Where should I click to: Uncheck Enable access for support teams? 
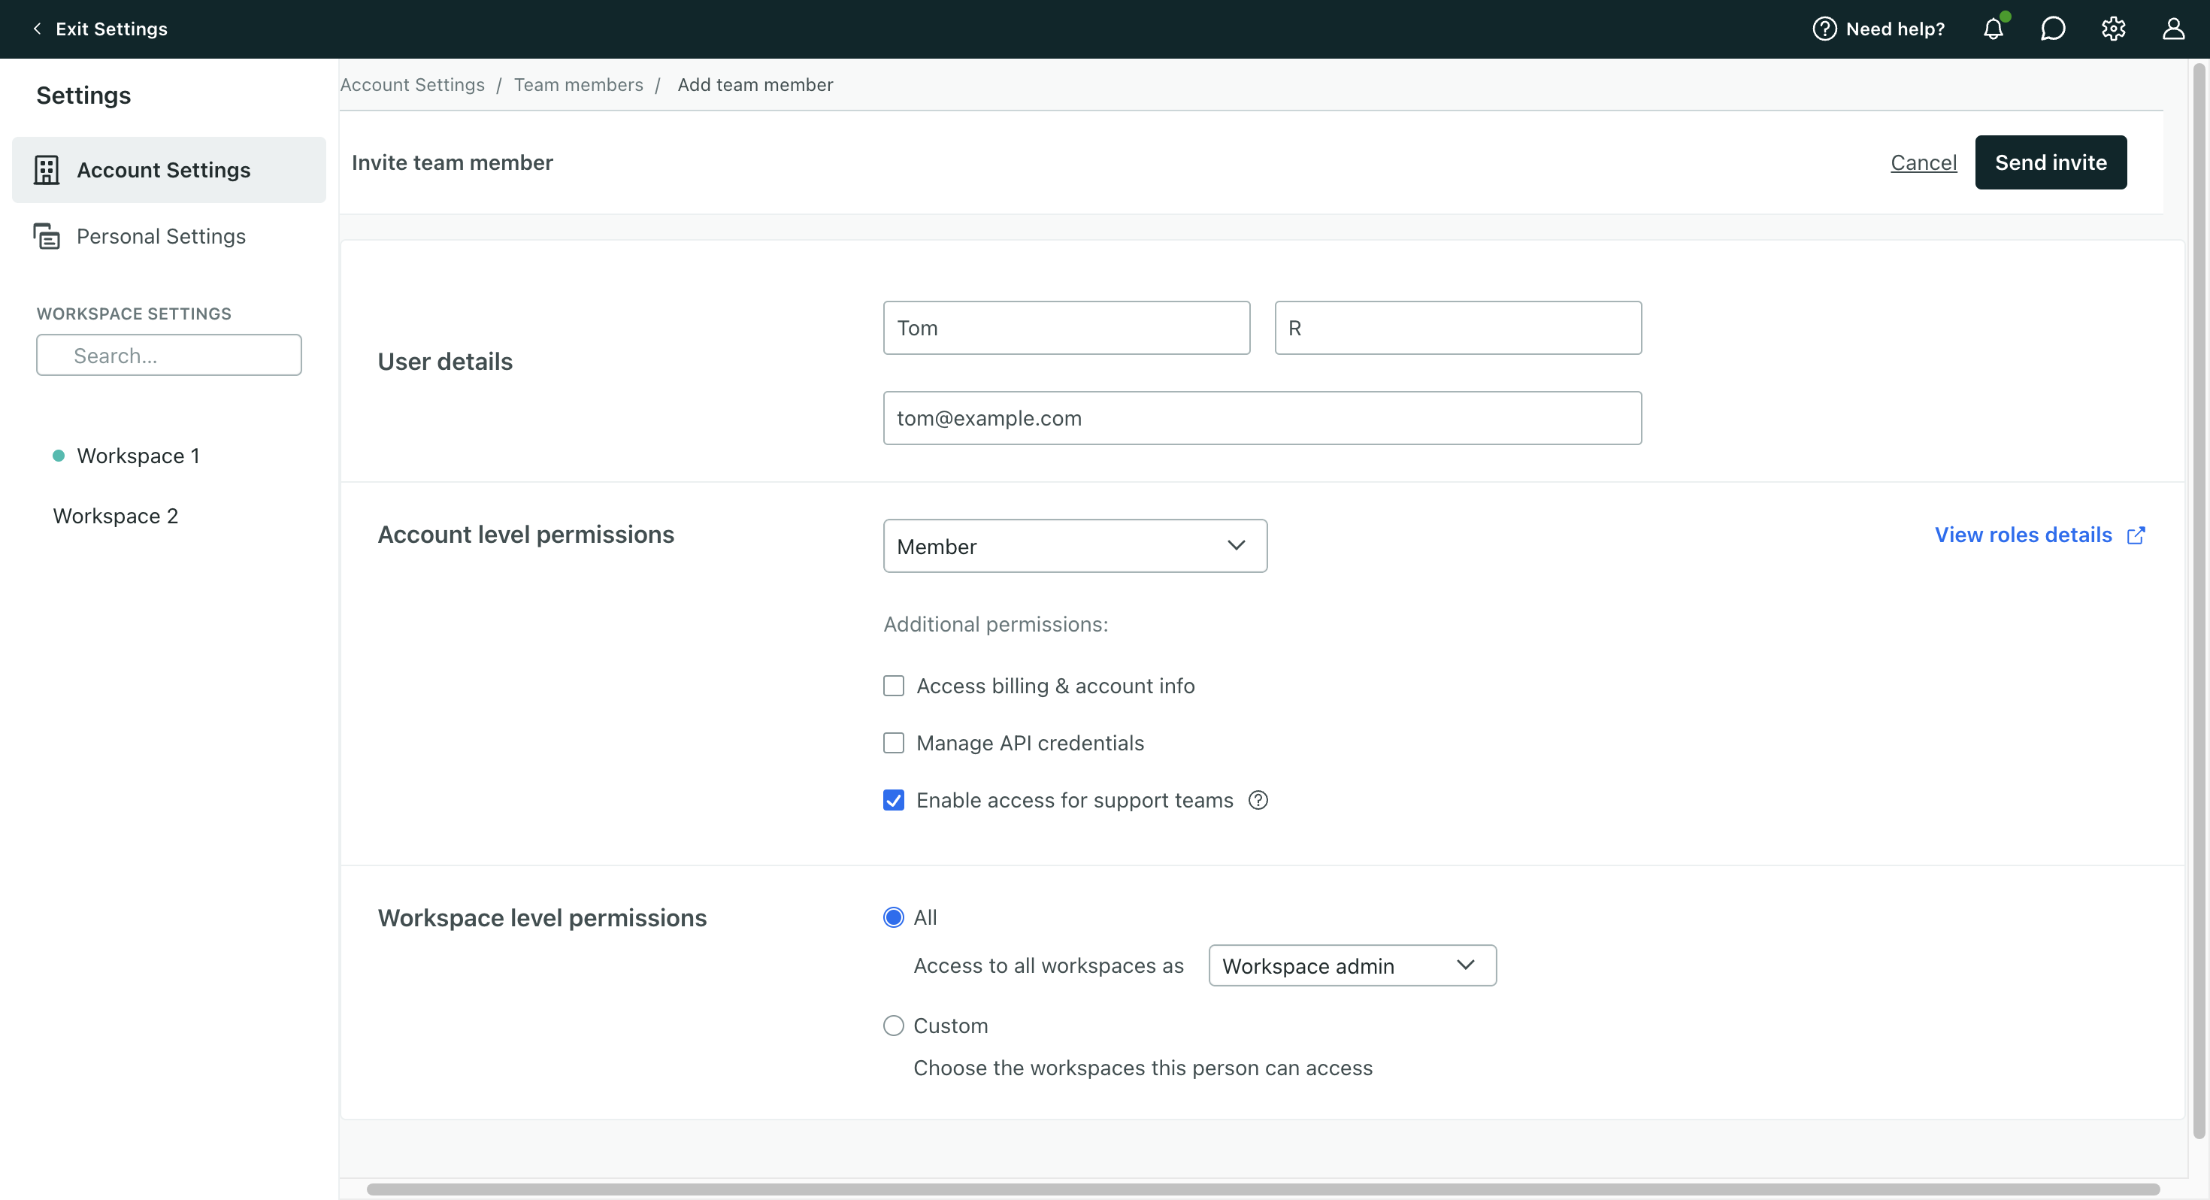tap(893, 800)
